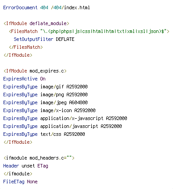
Task: Click the SetOutputFilter directive
Action: (x=33, y=39)
